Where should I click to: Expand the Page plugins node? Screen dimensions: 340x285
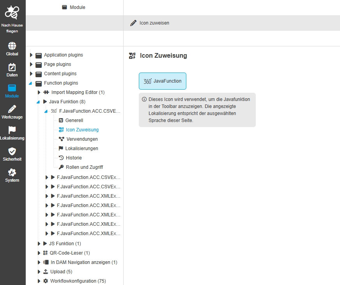tap(31, 64)
